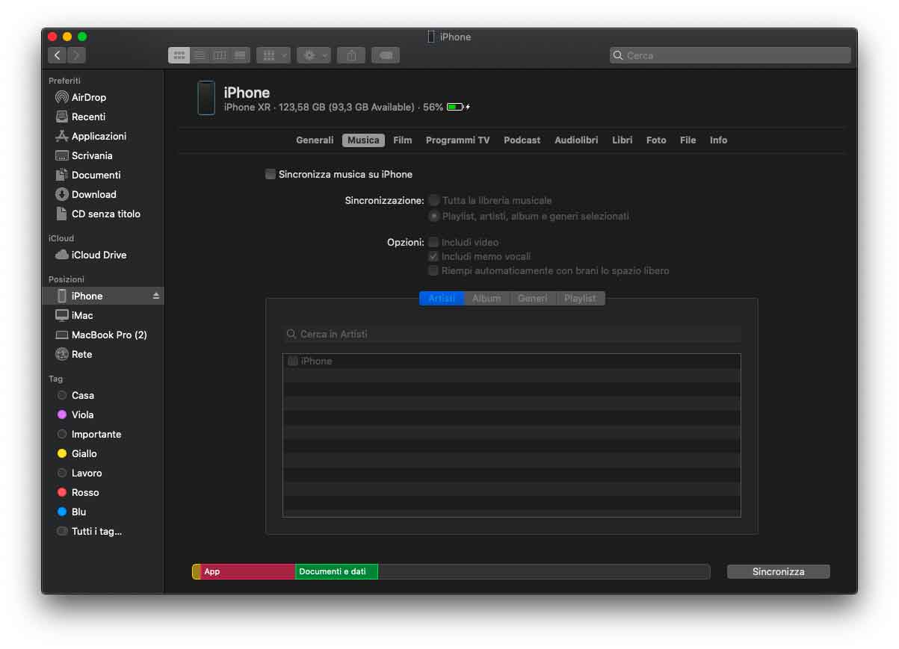Click the Documenti e dati storage segment
Viewport: 899px width, 649px height.
point(336,571)
